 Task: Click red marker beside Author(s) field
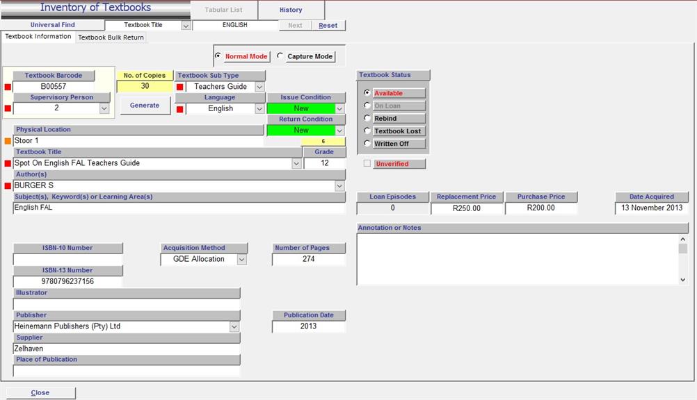pyautogui.click(x=8, y=185)
